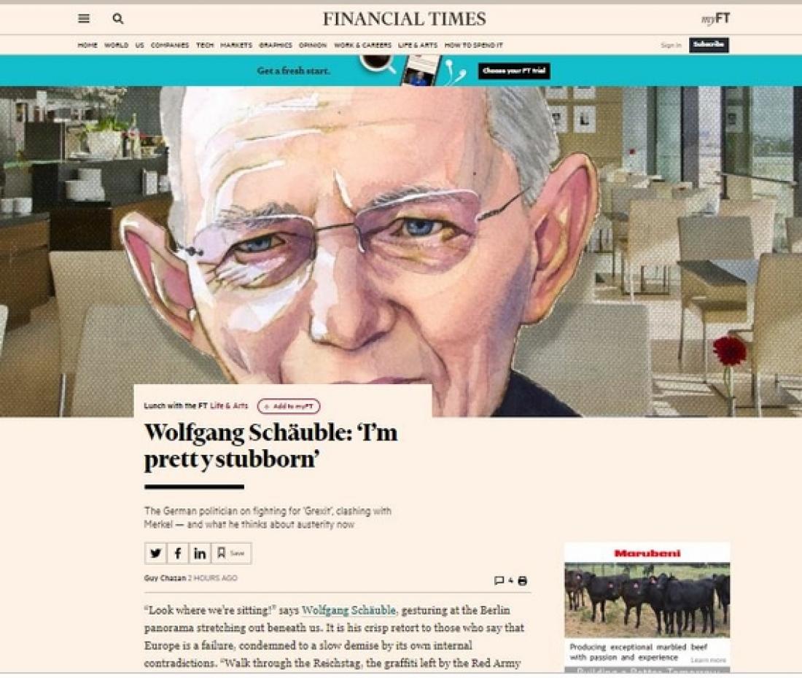The height and width of the screenshot is (678, 802).
Task: Print the article using printer icon
Action: 522,581
